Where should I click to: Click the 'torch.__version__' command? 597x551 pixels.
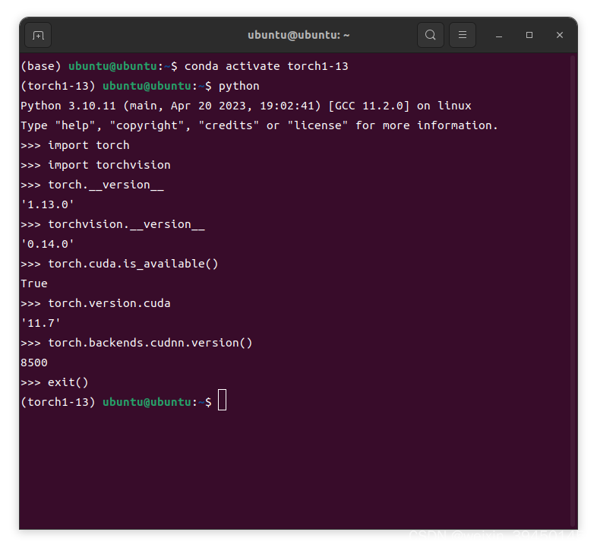tap(106, 185)
